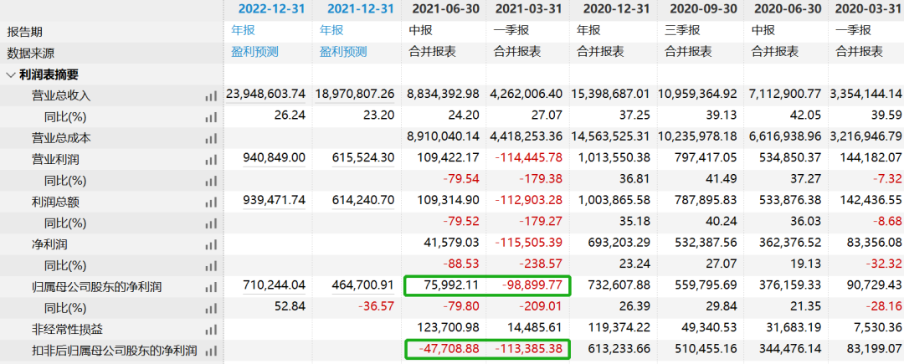Image resolution: width=904 pixels, height=364 pixels.
Task: Click the highlighted cell 75,992.11
Action: (452, 287)
